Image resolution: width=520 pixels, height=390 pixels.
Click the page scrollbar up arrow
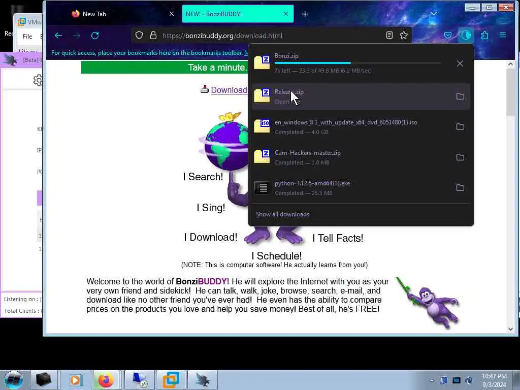(x=510, y=64)
